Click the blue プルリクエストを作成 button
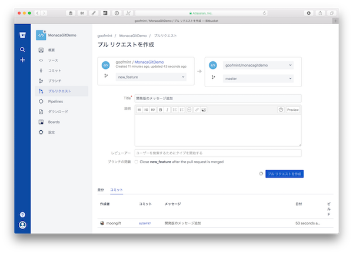The width and height of the screenshot is (353, 254). [284, 174]
